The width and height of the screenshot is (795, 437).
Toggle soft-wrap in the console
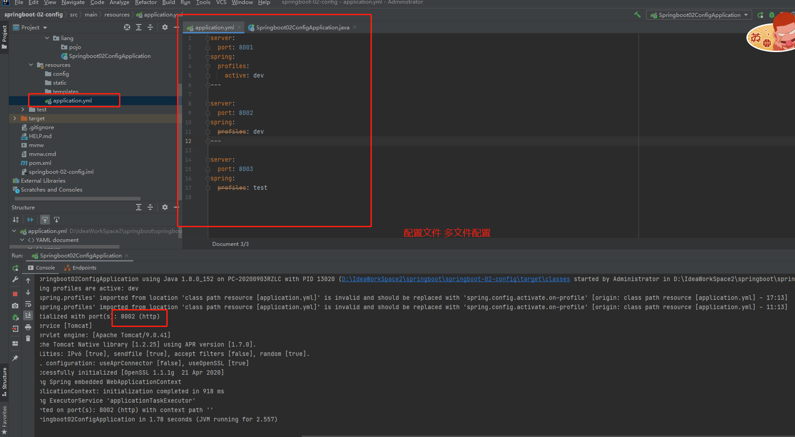[x=28, y=304]
